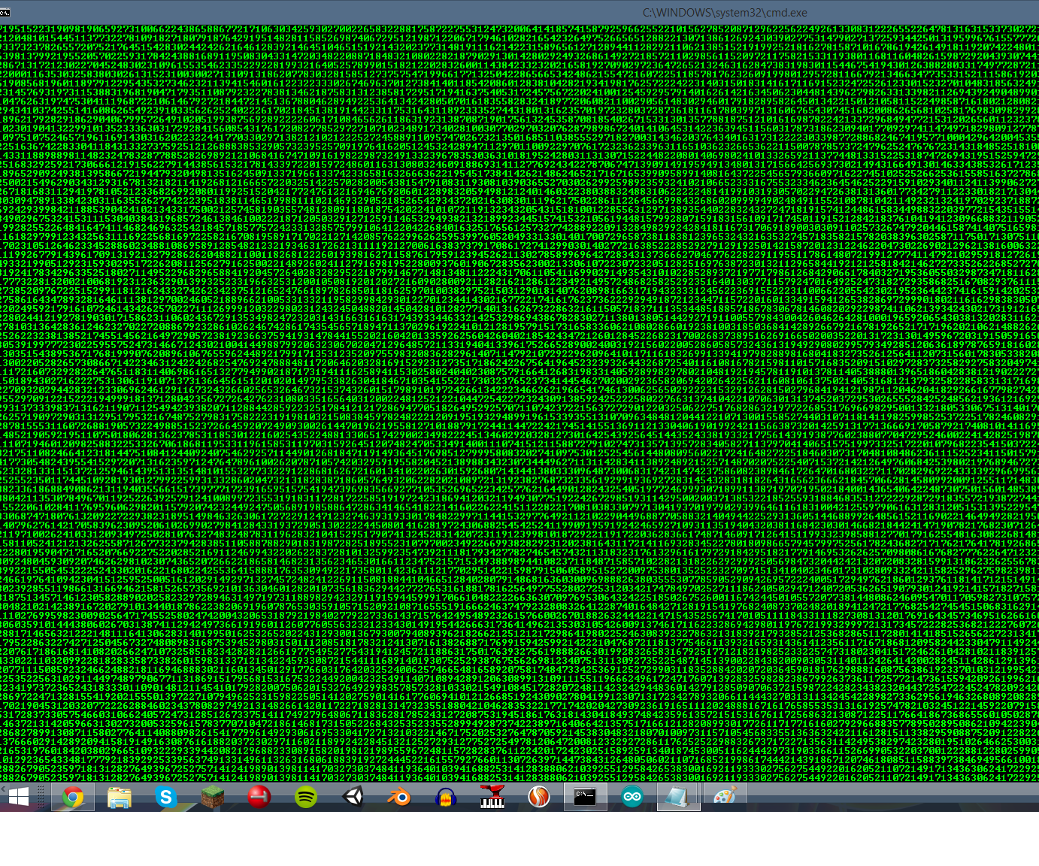Open Blender from the taskbar

[400, 798]
